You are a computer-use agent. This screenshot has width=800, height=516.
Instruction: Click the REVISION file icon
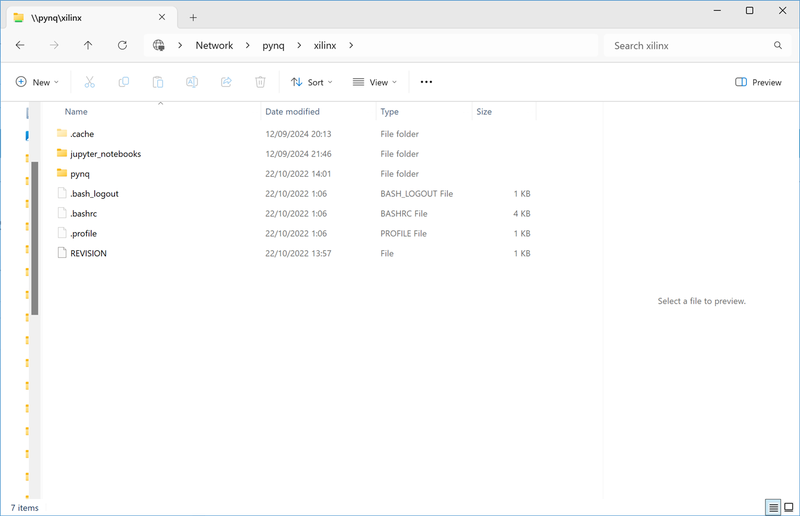(62, 253)
